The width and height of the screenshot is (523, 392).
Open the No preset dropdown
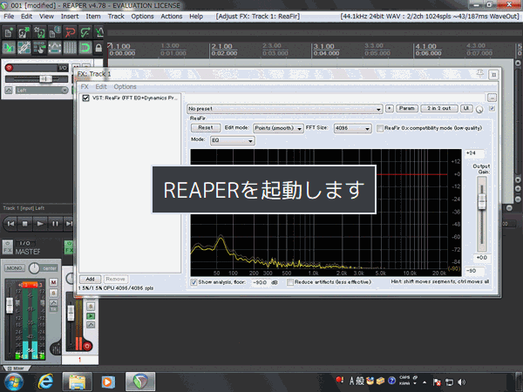click(285, 108)
